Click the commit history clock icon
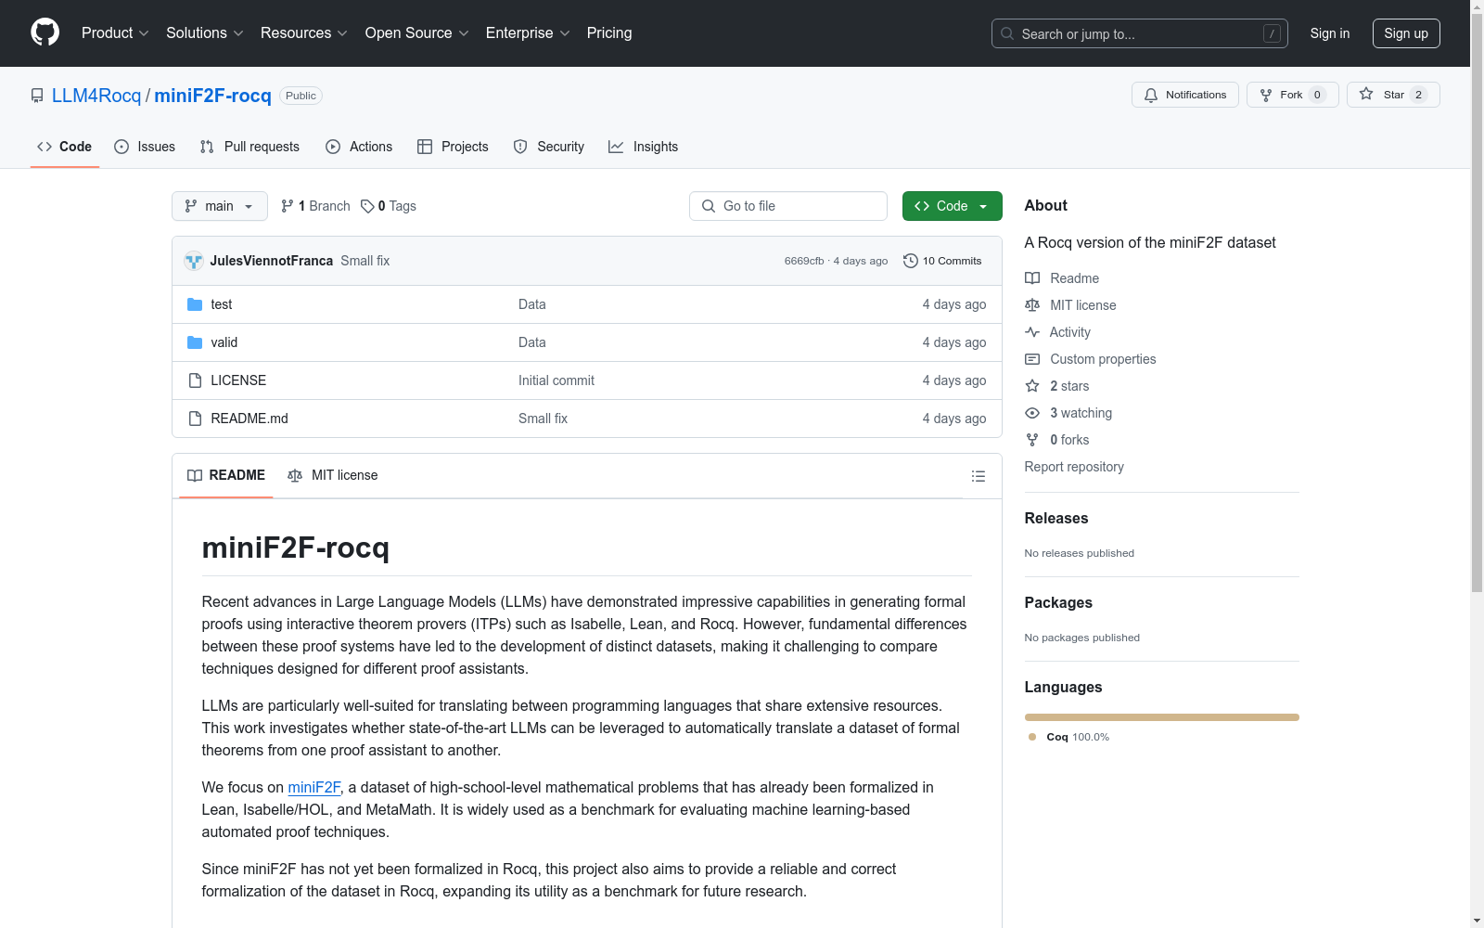1484x928 pixels. [911, 261]
